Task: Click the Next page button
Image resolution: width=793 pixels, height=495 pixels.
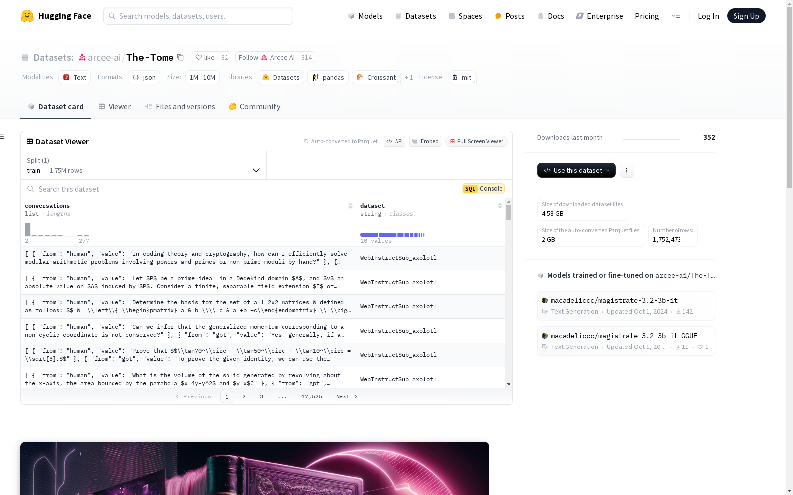Action: (346, 396)
